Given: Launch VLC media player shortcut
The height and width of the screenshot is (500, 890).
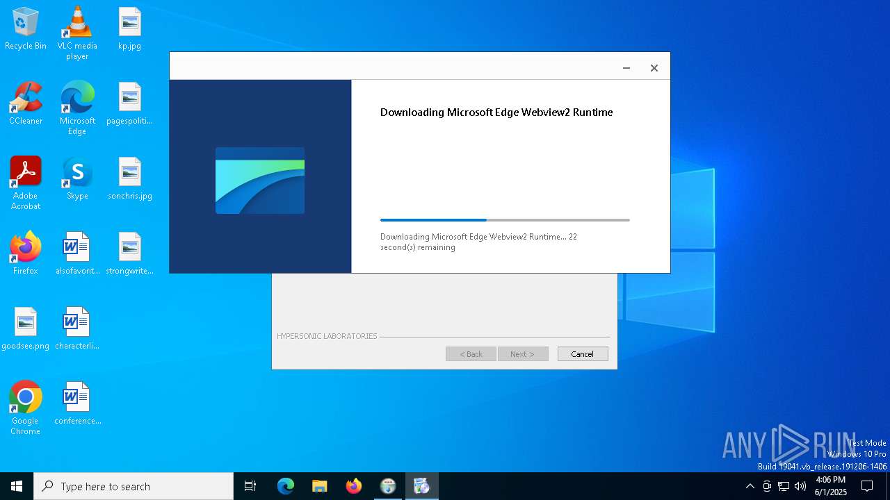Looking at the screenshot, I should 77,33.
